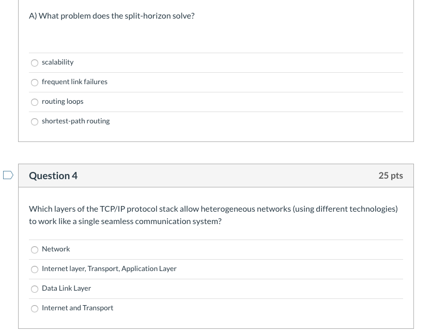Click the answer text 'scalability'
431x333 pixels.
(x=57, y=62)
